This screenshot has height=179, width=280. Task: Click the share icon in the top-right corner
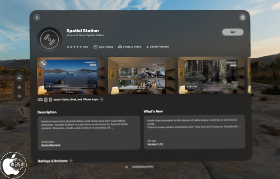click(243, 17)
